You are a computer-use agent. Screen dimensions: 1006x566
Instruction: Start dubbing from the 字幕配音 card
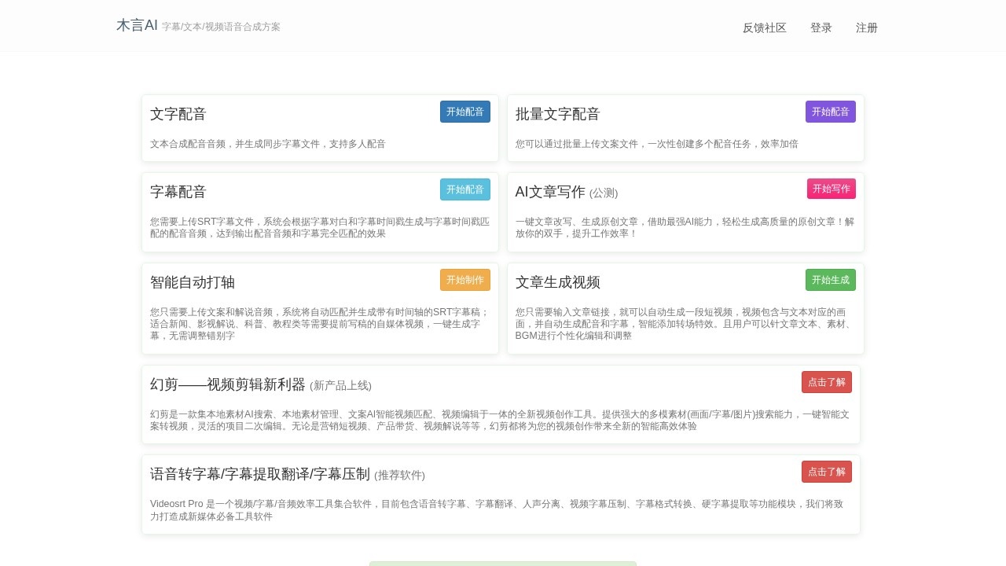coord(464,189)
